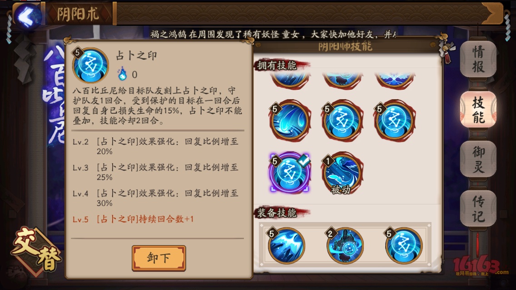Open the 传记 tab

pos(478,208)
